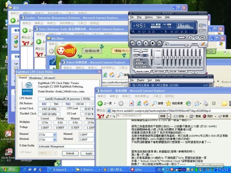Click History icon in Mobile01 IE toolbar

point(188,103)
